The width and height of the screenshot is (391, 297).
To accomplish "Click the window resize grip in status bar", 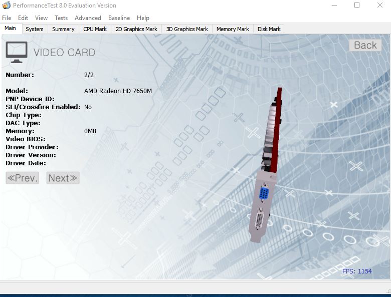I will (388, 291).
